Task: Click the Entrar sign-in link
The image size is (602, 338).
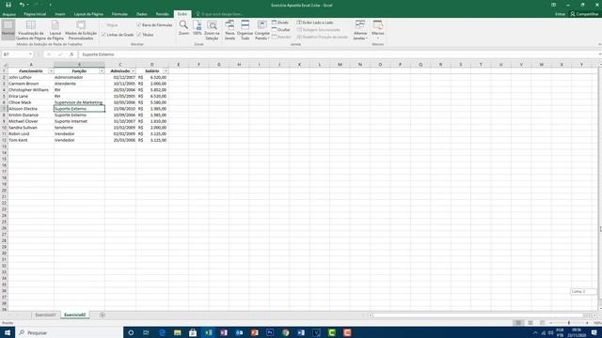Action: click(x=560, y=14)
